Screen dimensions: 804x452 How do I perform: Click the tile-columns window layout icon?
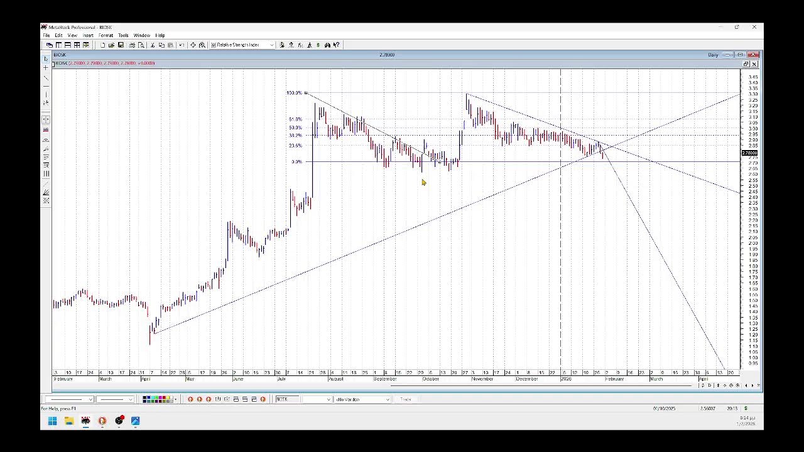point(58,45)
